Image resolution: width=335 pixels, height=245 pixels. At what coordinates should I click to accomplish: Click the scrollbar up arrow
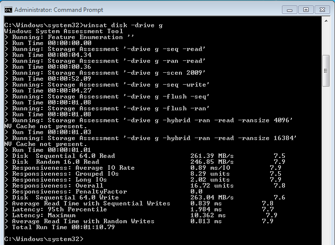coord(326,21)
